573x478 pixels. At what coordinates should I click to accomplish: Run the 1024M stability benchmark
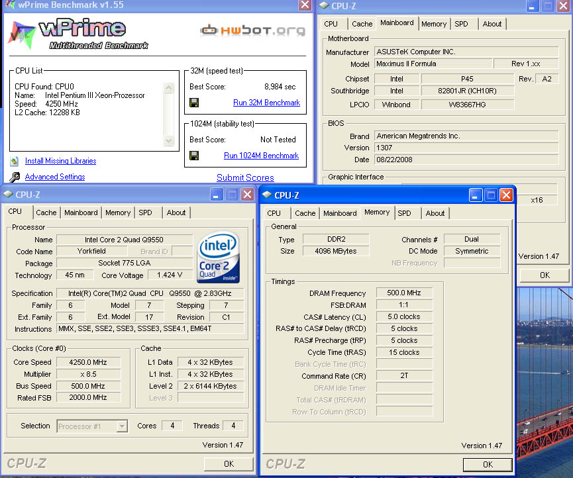coord(261,156)
